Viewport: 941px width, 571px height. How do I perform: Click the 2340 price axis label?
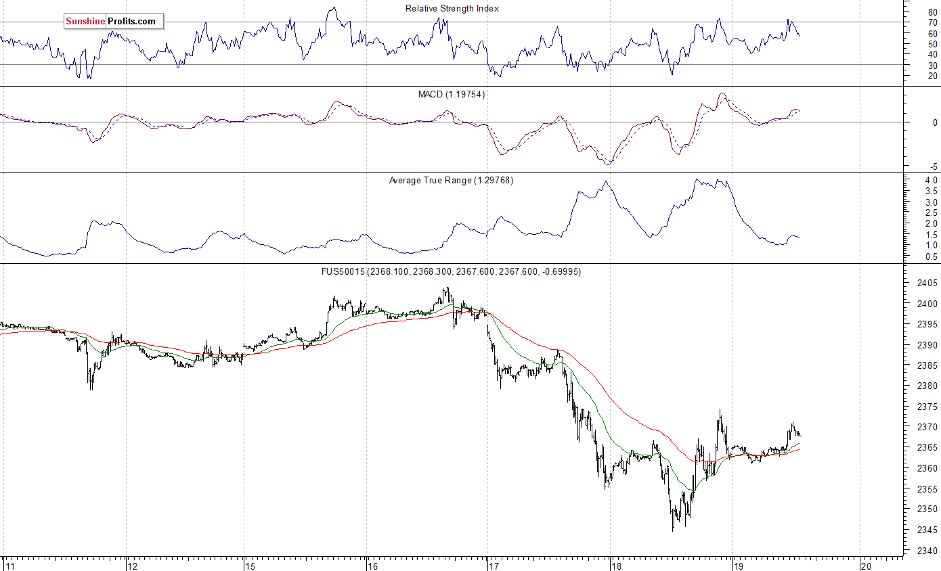(x=928, y=550)
